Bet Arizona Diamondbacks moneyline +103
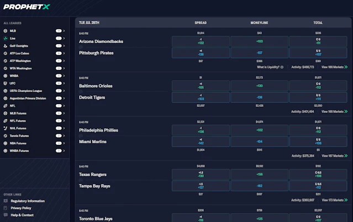 259,41
